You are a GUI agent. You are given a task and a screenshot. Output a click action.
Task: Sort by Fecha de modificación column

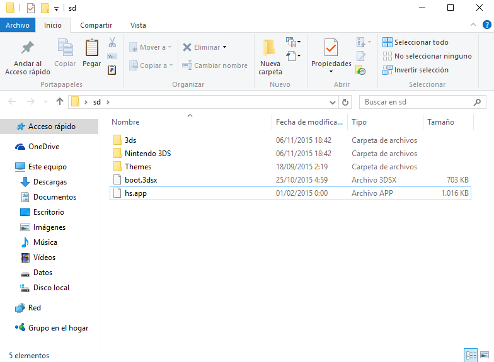(309, 122)
